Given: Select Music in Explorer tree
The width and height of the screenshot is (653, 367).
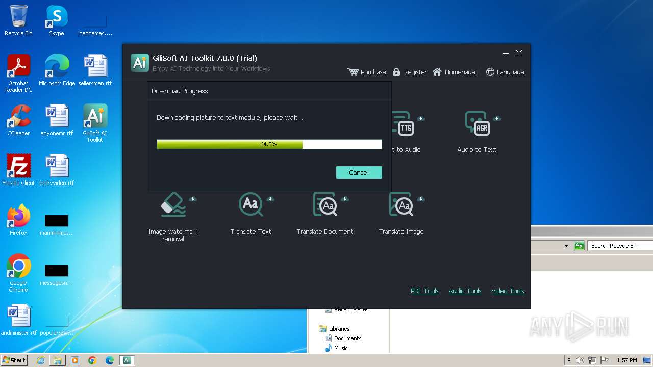Looking at the screenshot, I should click(x=336, y=348).
